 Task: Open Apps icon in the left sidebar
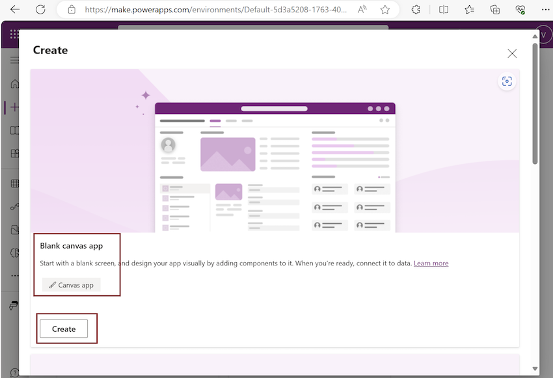click(14, 154)
